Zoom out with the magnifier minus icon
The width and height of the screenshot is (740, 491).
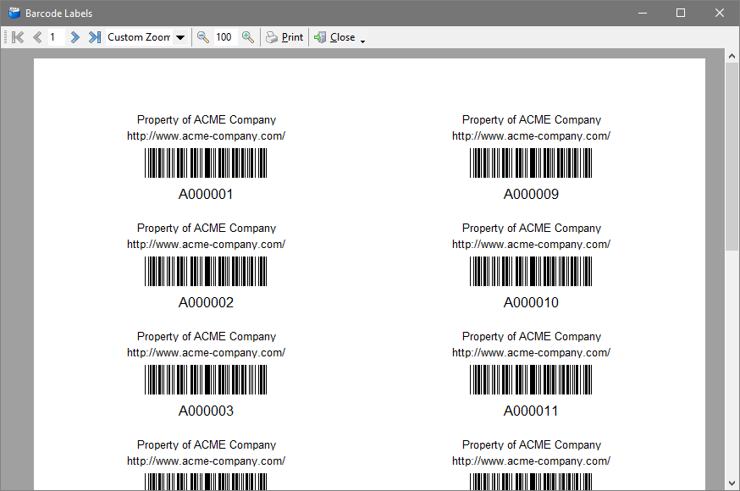(x=203, y=37)
